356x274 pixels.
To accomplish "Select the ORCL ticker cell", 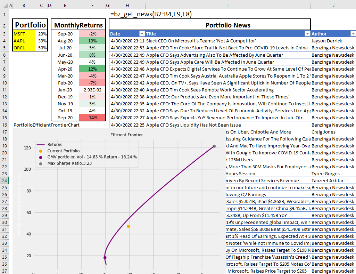I will tap(24, 48).
